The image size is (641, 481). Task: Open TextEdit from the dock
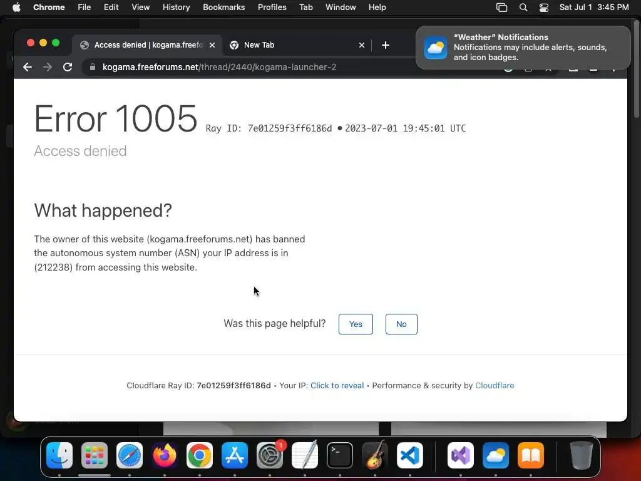[305, 455]
